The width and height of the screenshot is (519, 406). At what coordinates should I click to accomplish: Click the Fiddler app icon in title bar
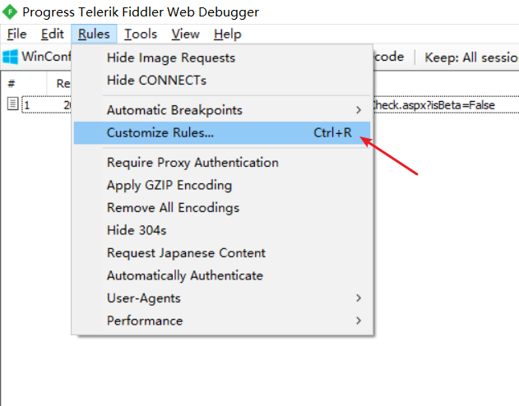tap(11, 12)
